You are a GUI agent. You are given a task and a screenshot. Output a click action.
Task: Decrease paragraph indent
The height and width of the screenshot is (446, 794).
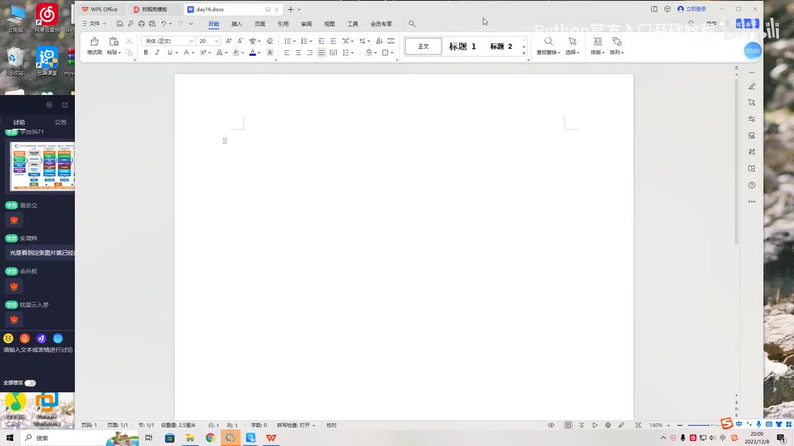[321, 41]
